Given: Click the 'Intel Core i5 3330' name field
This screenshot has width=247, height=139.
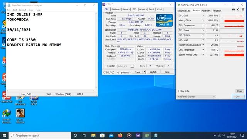Looking at the screenshot, I should (136, 15).
